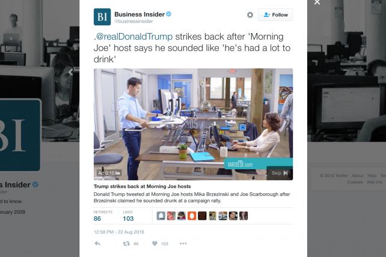Click the Business Insider BI avatar logo

[102, 17]
